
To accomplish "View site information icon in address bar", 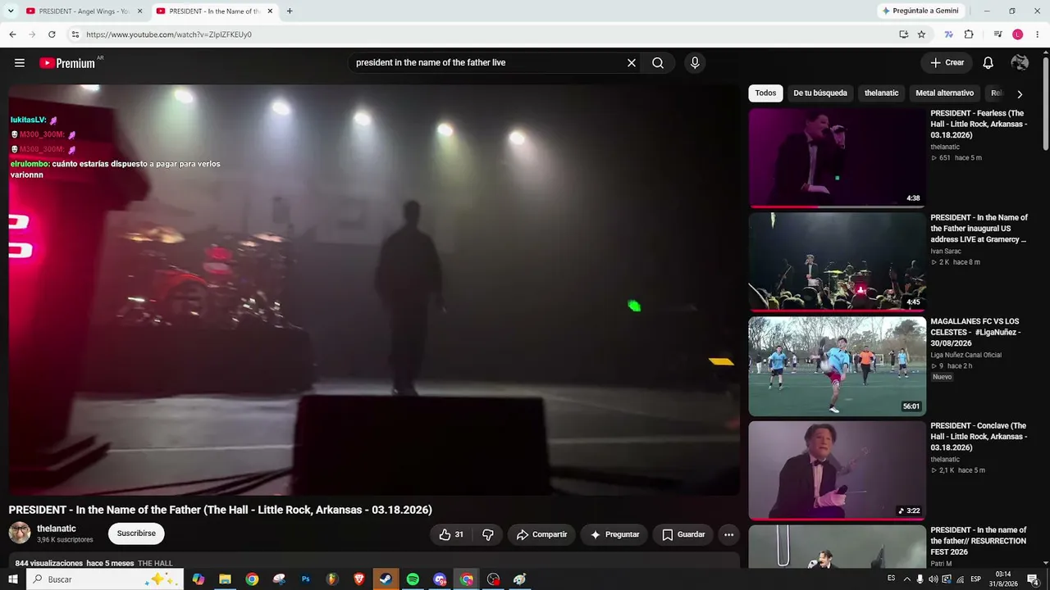I will (x=75, y=34).
